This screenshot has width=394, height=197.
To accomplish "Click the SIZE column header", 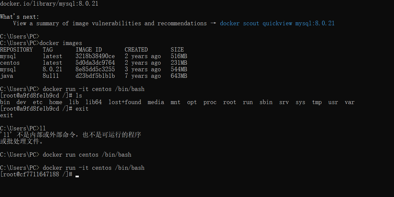I will click(177, 50).
